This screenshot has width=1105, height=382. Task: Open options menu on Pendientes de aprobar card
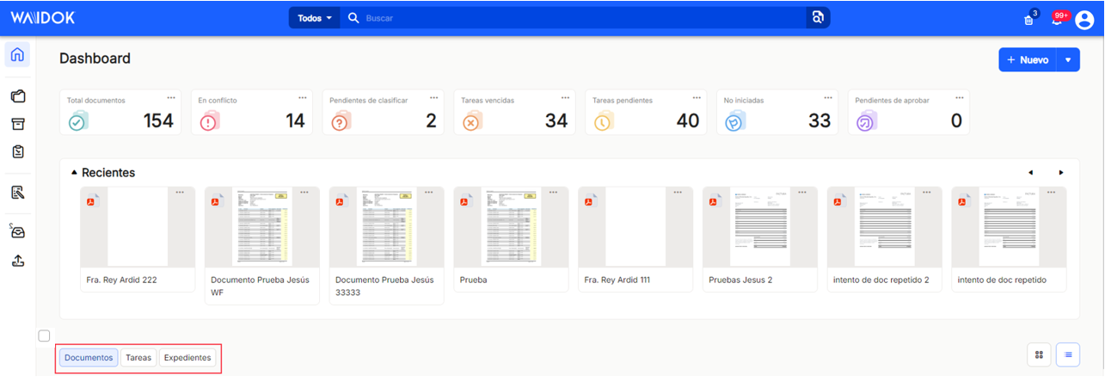click(960, 97)
